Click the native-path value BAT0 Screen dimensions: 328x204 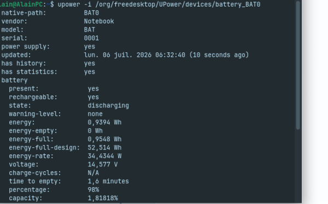coord(91,13)
